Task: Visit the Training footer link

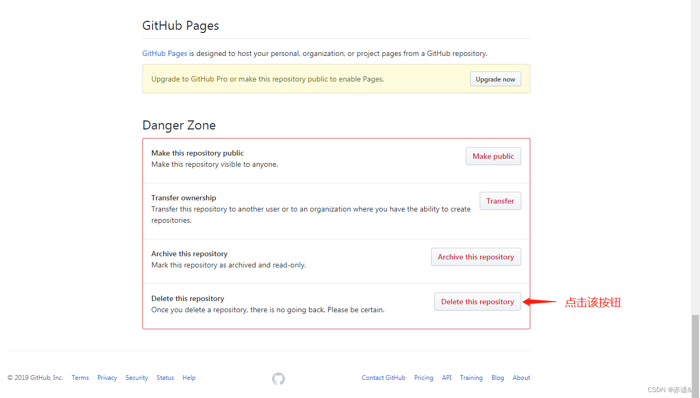Action: 471,378
